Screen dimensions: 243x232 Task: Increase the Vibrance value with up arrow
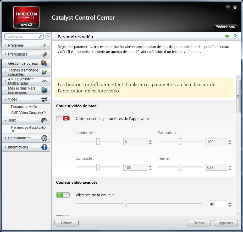pyautogui.click(x=230, y=203)
